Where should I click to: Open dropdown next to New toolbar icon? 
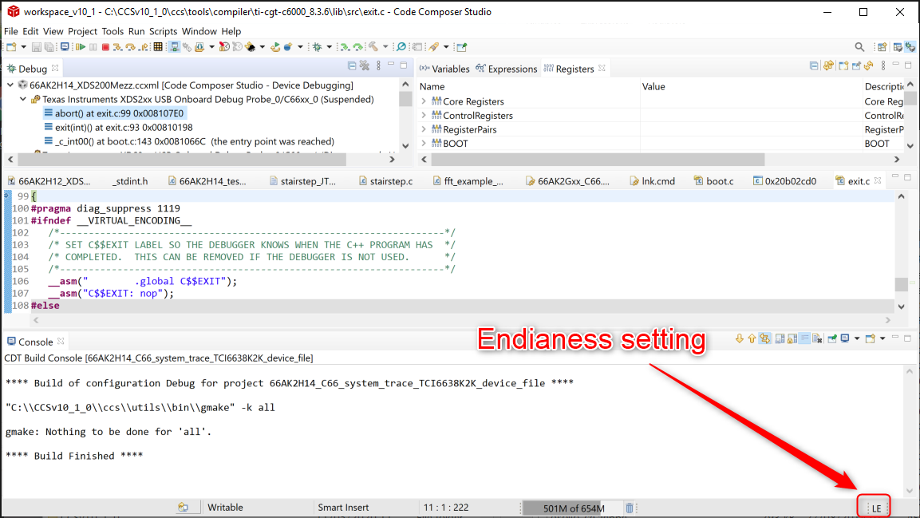pyautogui.click(x=23, y=47)
